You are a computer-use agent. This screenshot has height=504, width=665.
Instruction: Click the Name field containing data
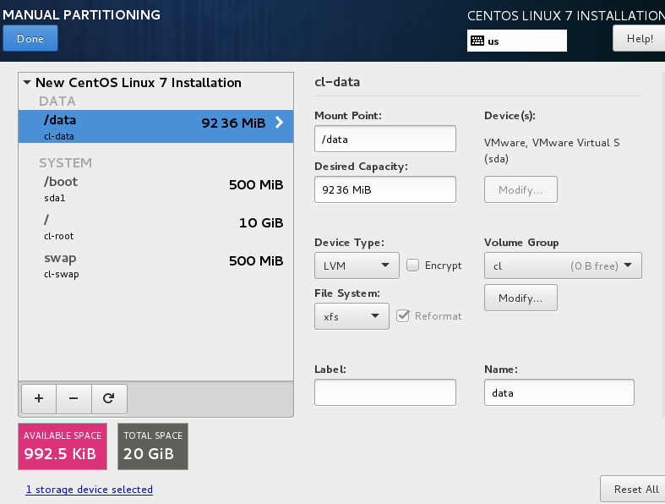559,392
